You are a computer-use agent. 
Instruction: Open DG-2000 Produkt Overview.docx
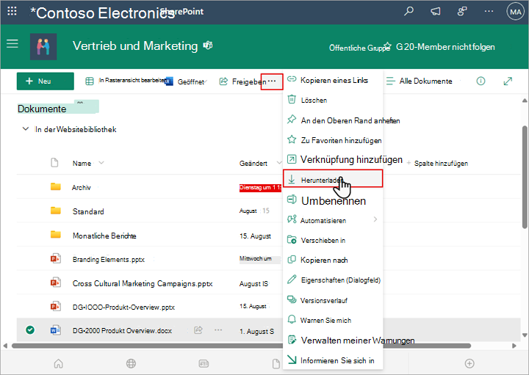click(122, 331)
